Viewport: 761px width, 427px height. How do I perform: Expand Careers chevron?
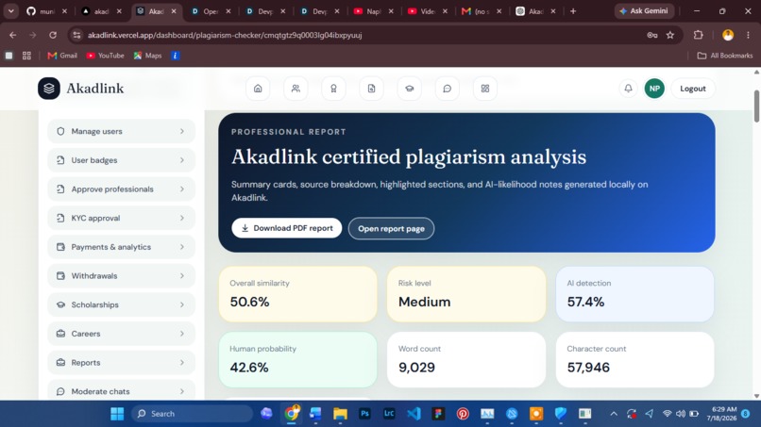(x=182, y=334)
